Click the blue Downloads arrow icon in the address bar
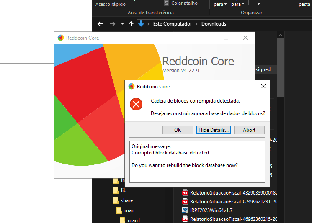 tap(141, 24)
